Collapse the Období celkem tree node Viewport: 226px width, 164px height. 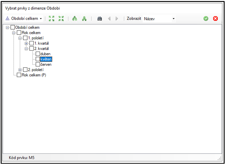(7, 27)
